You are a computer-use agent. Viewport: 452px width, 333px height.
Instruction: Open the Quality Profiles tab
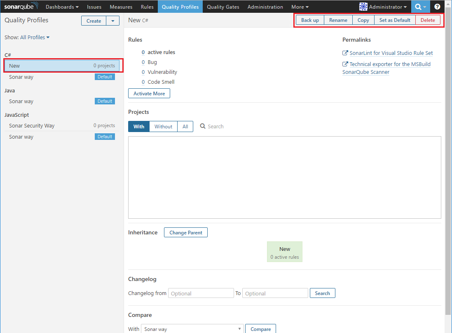coord(180,7)
